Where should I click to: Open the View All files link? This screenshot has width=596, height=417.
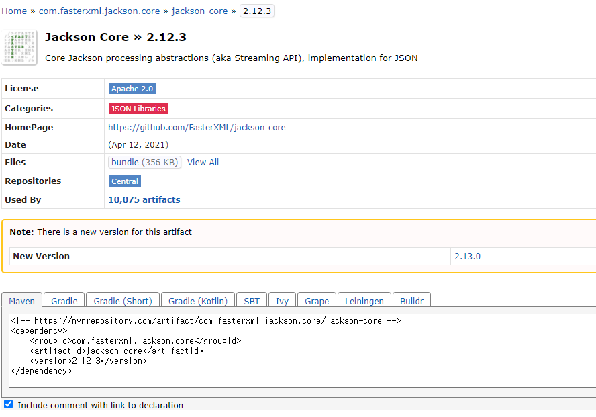coord(203,163)
